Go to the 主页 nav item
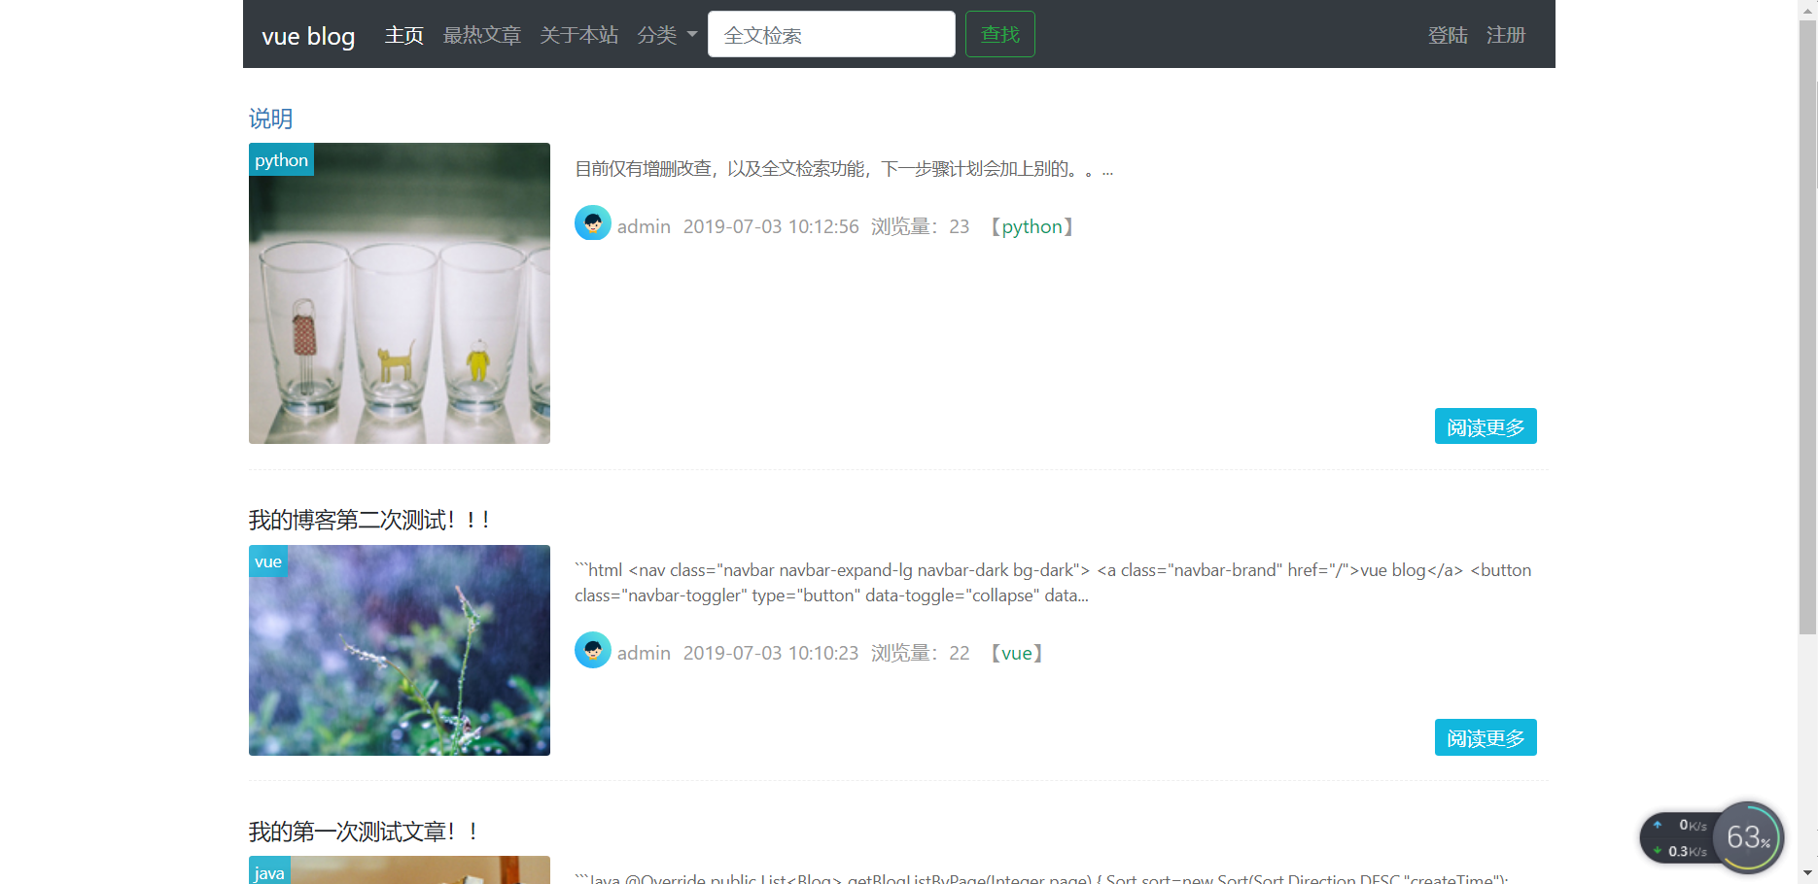Viewport: 1818px width, 884px height. 403,35
